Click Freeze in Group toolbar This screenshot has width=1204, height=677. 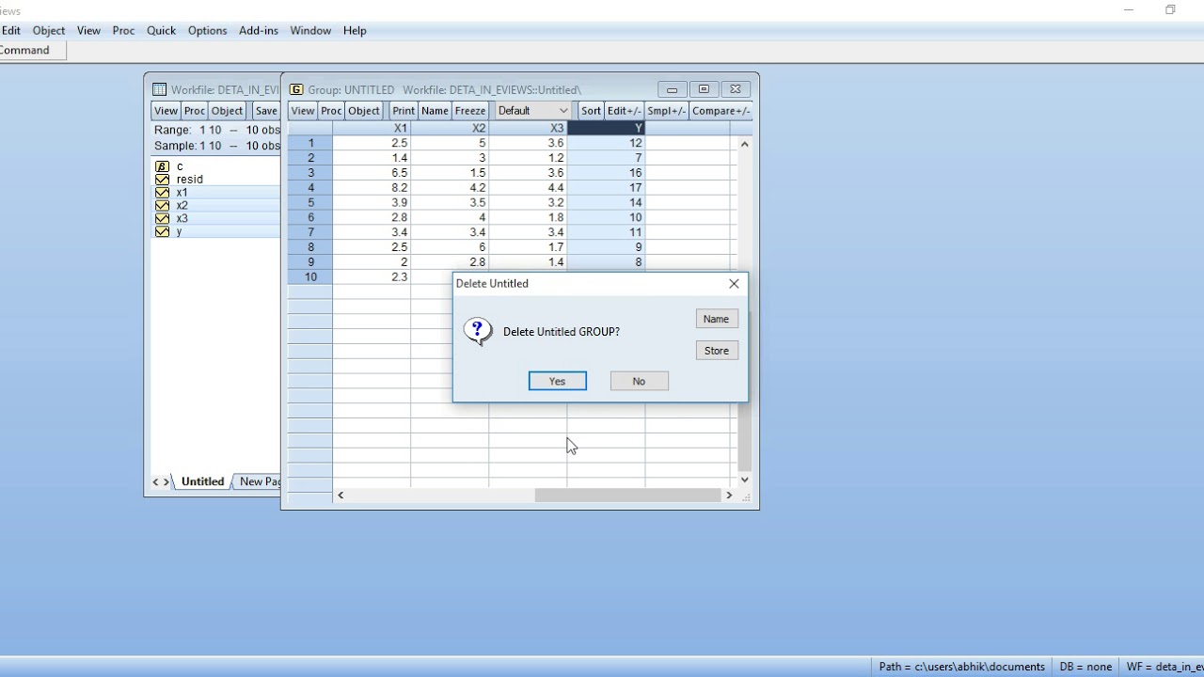470,111
